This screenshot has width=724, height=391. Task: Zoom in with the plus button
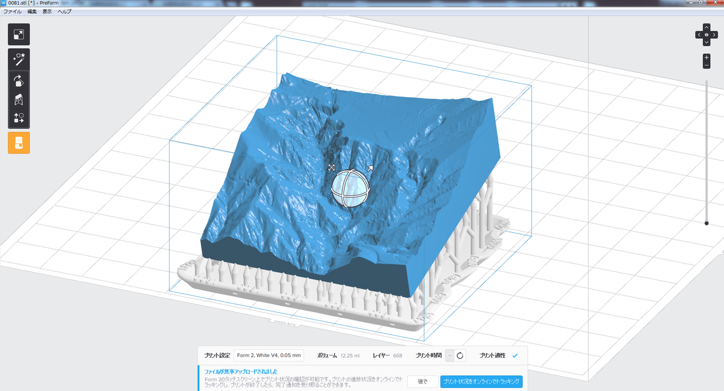tap(707, 57)
